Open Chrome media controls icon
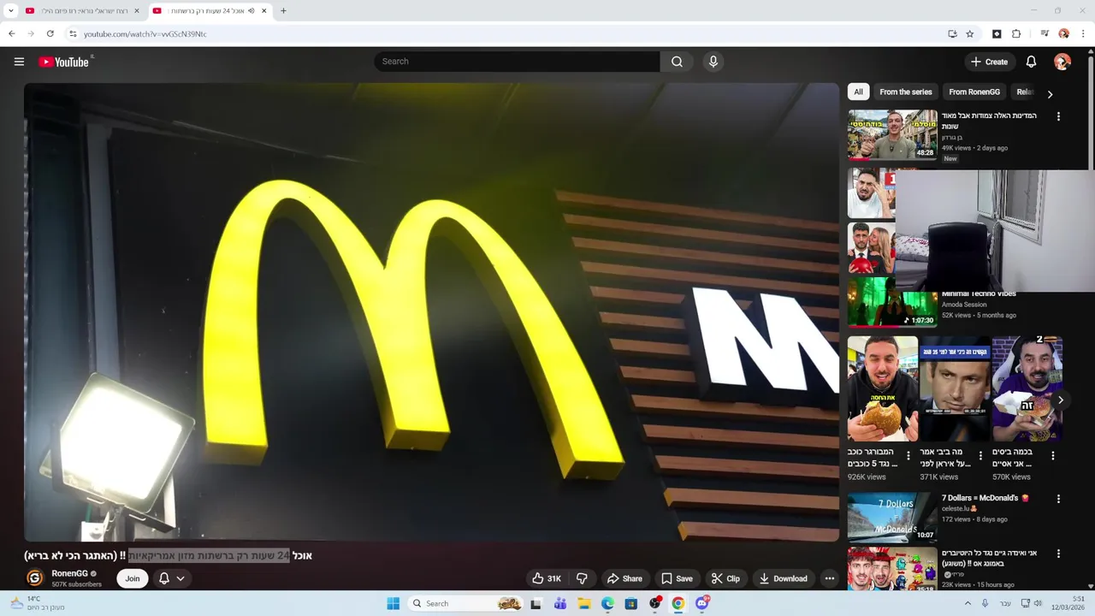1095x616 pixels. coord(1045,34)
